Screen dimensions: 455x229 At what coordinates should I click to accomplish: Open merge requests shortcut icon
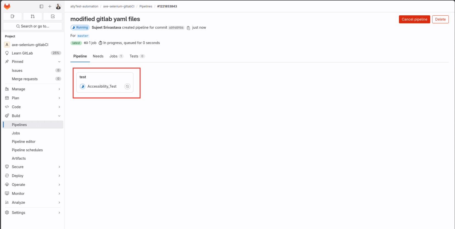pos(33,16)
